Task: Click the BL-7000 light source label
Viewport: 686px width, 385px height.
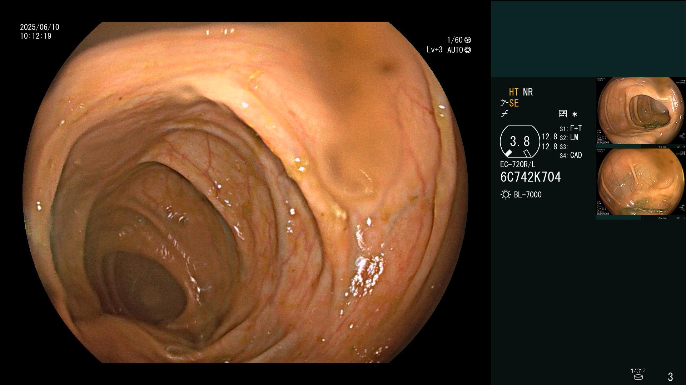Action: pos(528,195)
